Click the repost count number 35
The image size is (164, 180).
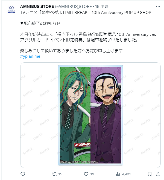coord(60,174)
